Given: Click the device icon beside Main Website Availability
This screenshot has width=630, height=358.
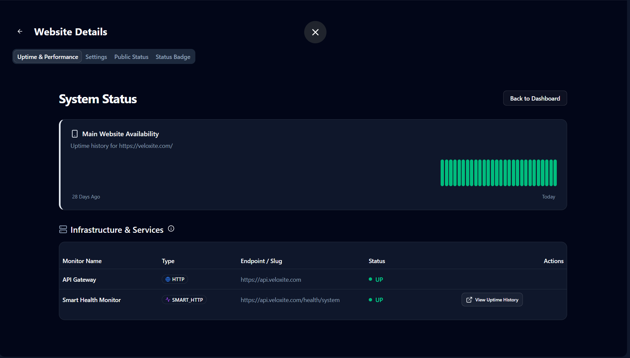Looking at the screenshot, I should 75,134.
